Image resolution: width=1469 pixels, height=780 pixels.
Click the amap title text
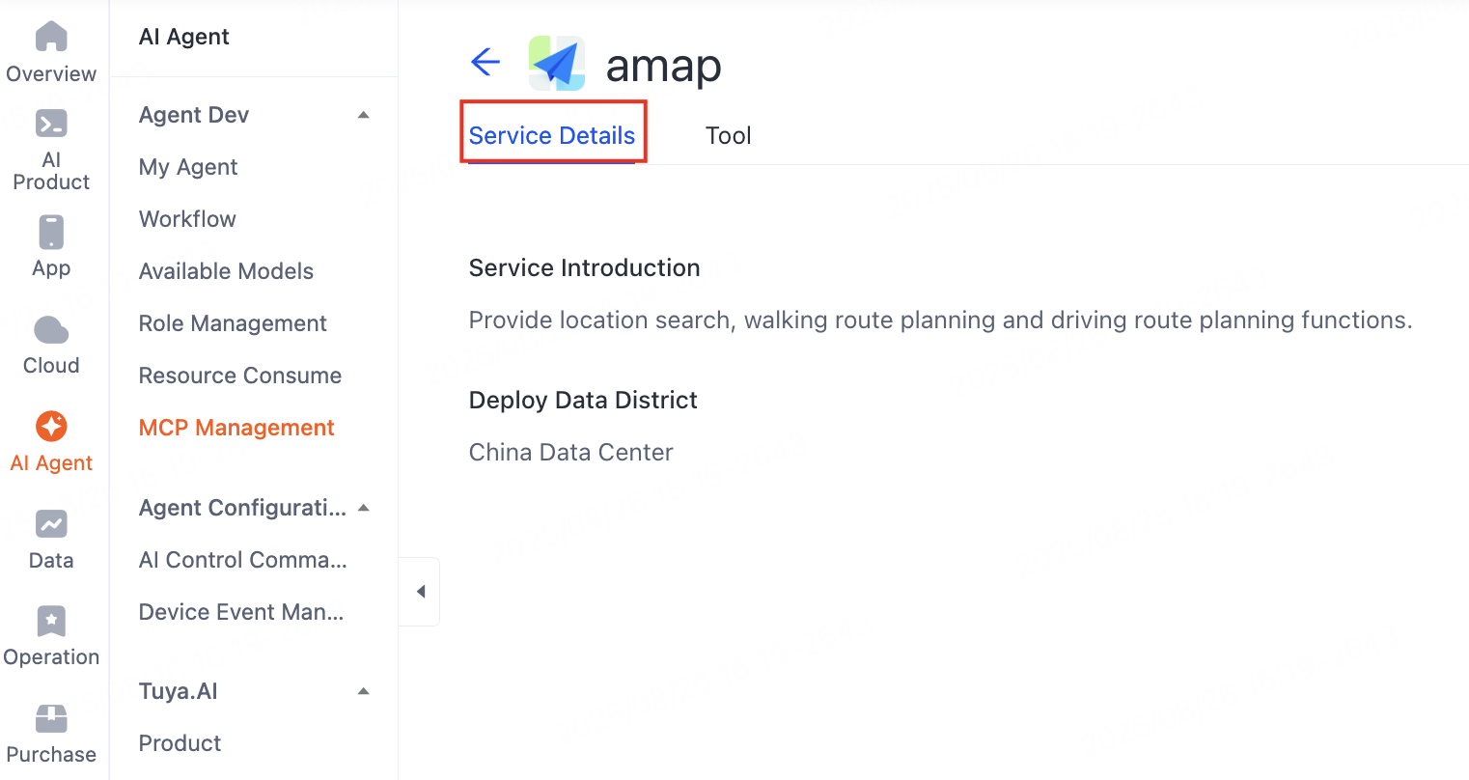click(x=664, y=66)
